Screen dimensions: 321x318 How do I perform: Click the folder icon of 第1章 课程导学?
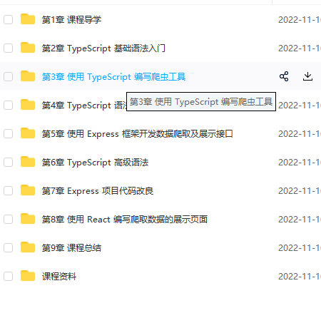coord(28,19)
